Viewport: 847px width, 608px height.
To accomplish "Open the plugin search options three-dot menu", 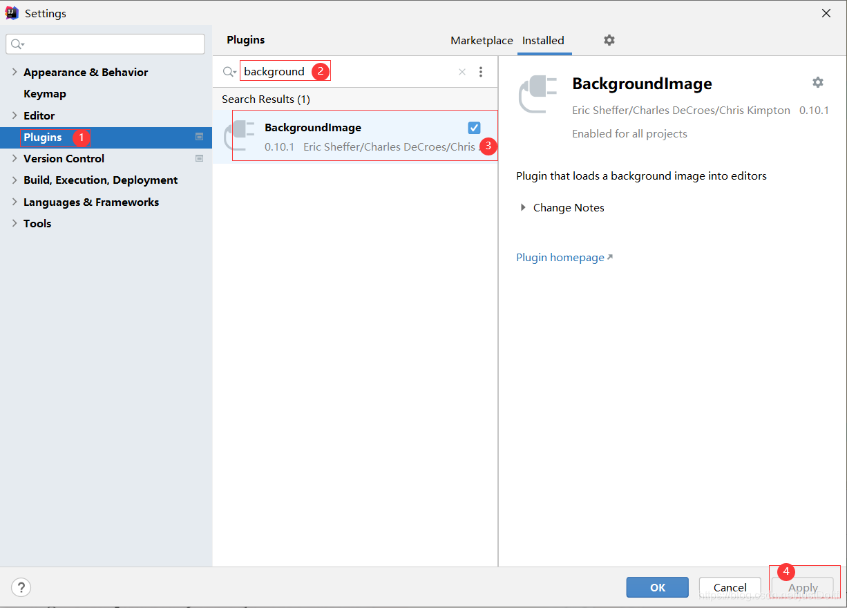I will point(481,72).
